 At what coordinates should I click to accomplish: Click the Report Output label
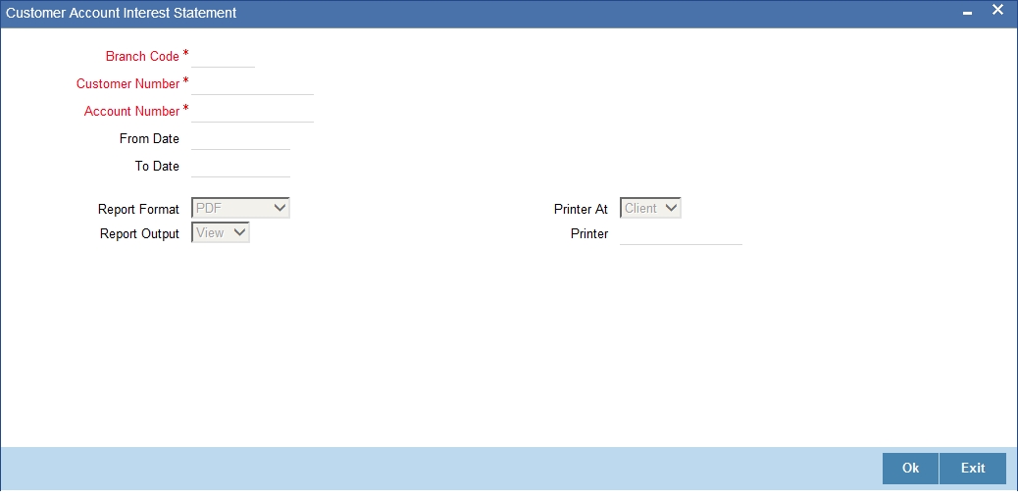point(139,233)
